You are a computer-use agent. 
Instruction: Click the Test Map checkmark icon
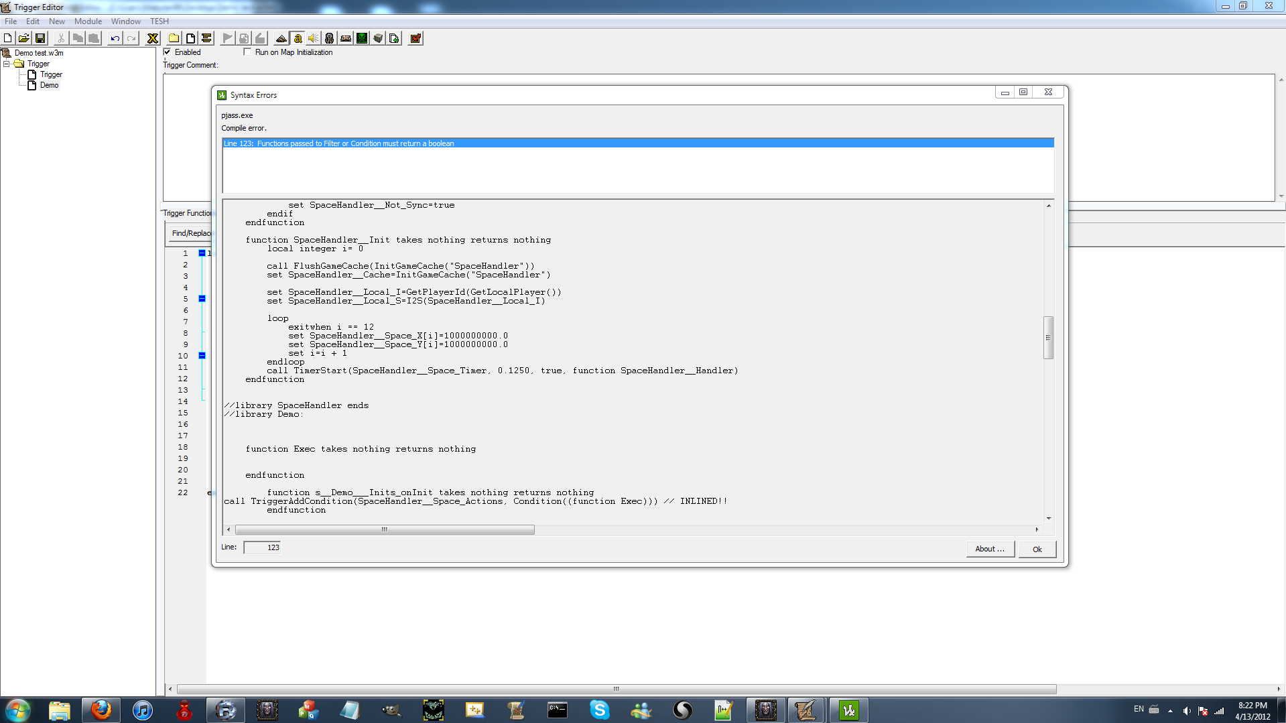coord(415,38)
